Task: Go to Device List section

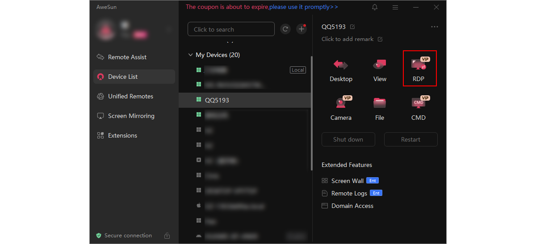Action: coord(134,77)
